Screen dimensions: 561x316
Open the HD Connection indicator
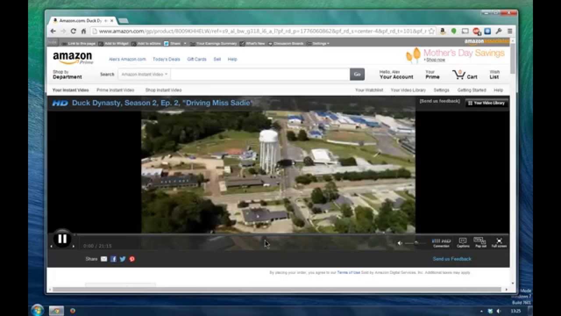pyautogui.click(x=441, y=243)
